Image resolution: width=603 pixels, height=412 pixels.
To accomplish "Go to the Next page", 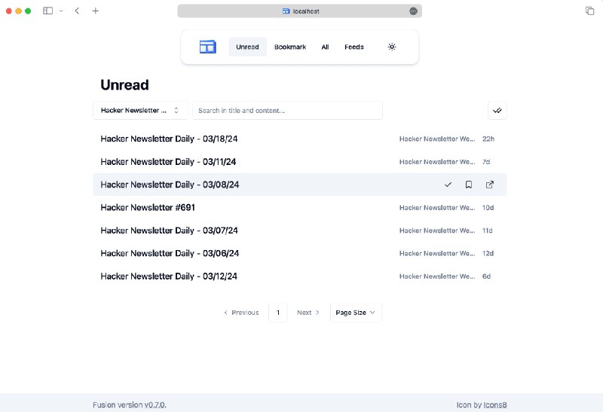I will point(308,313).
